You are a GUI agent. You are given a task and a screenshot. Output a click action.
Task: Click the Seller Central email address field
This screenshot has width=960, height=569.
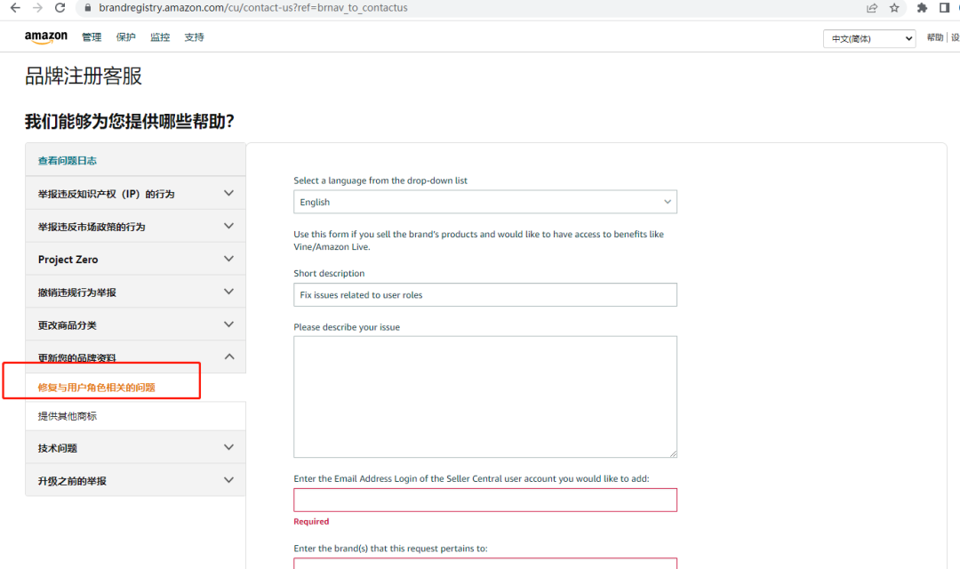[x=485, y=500]
